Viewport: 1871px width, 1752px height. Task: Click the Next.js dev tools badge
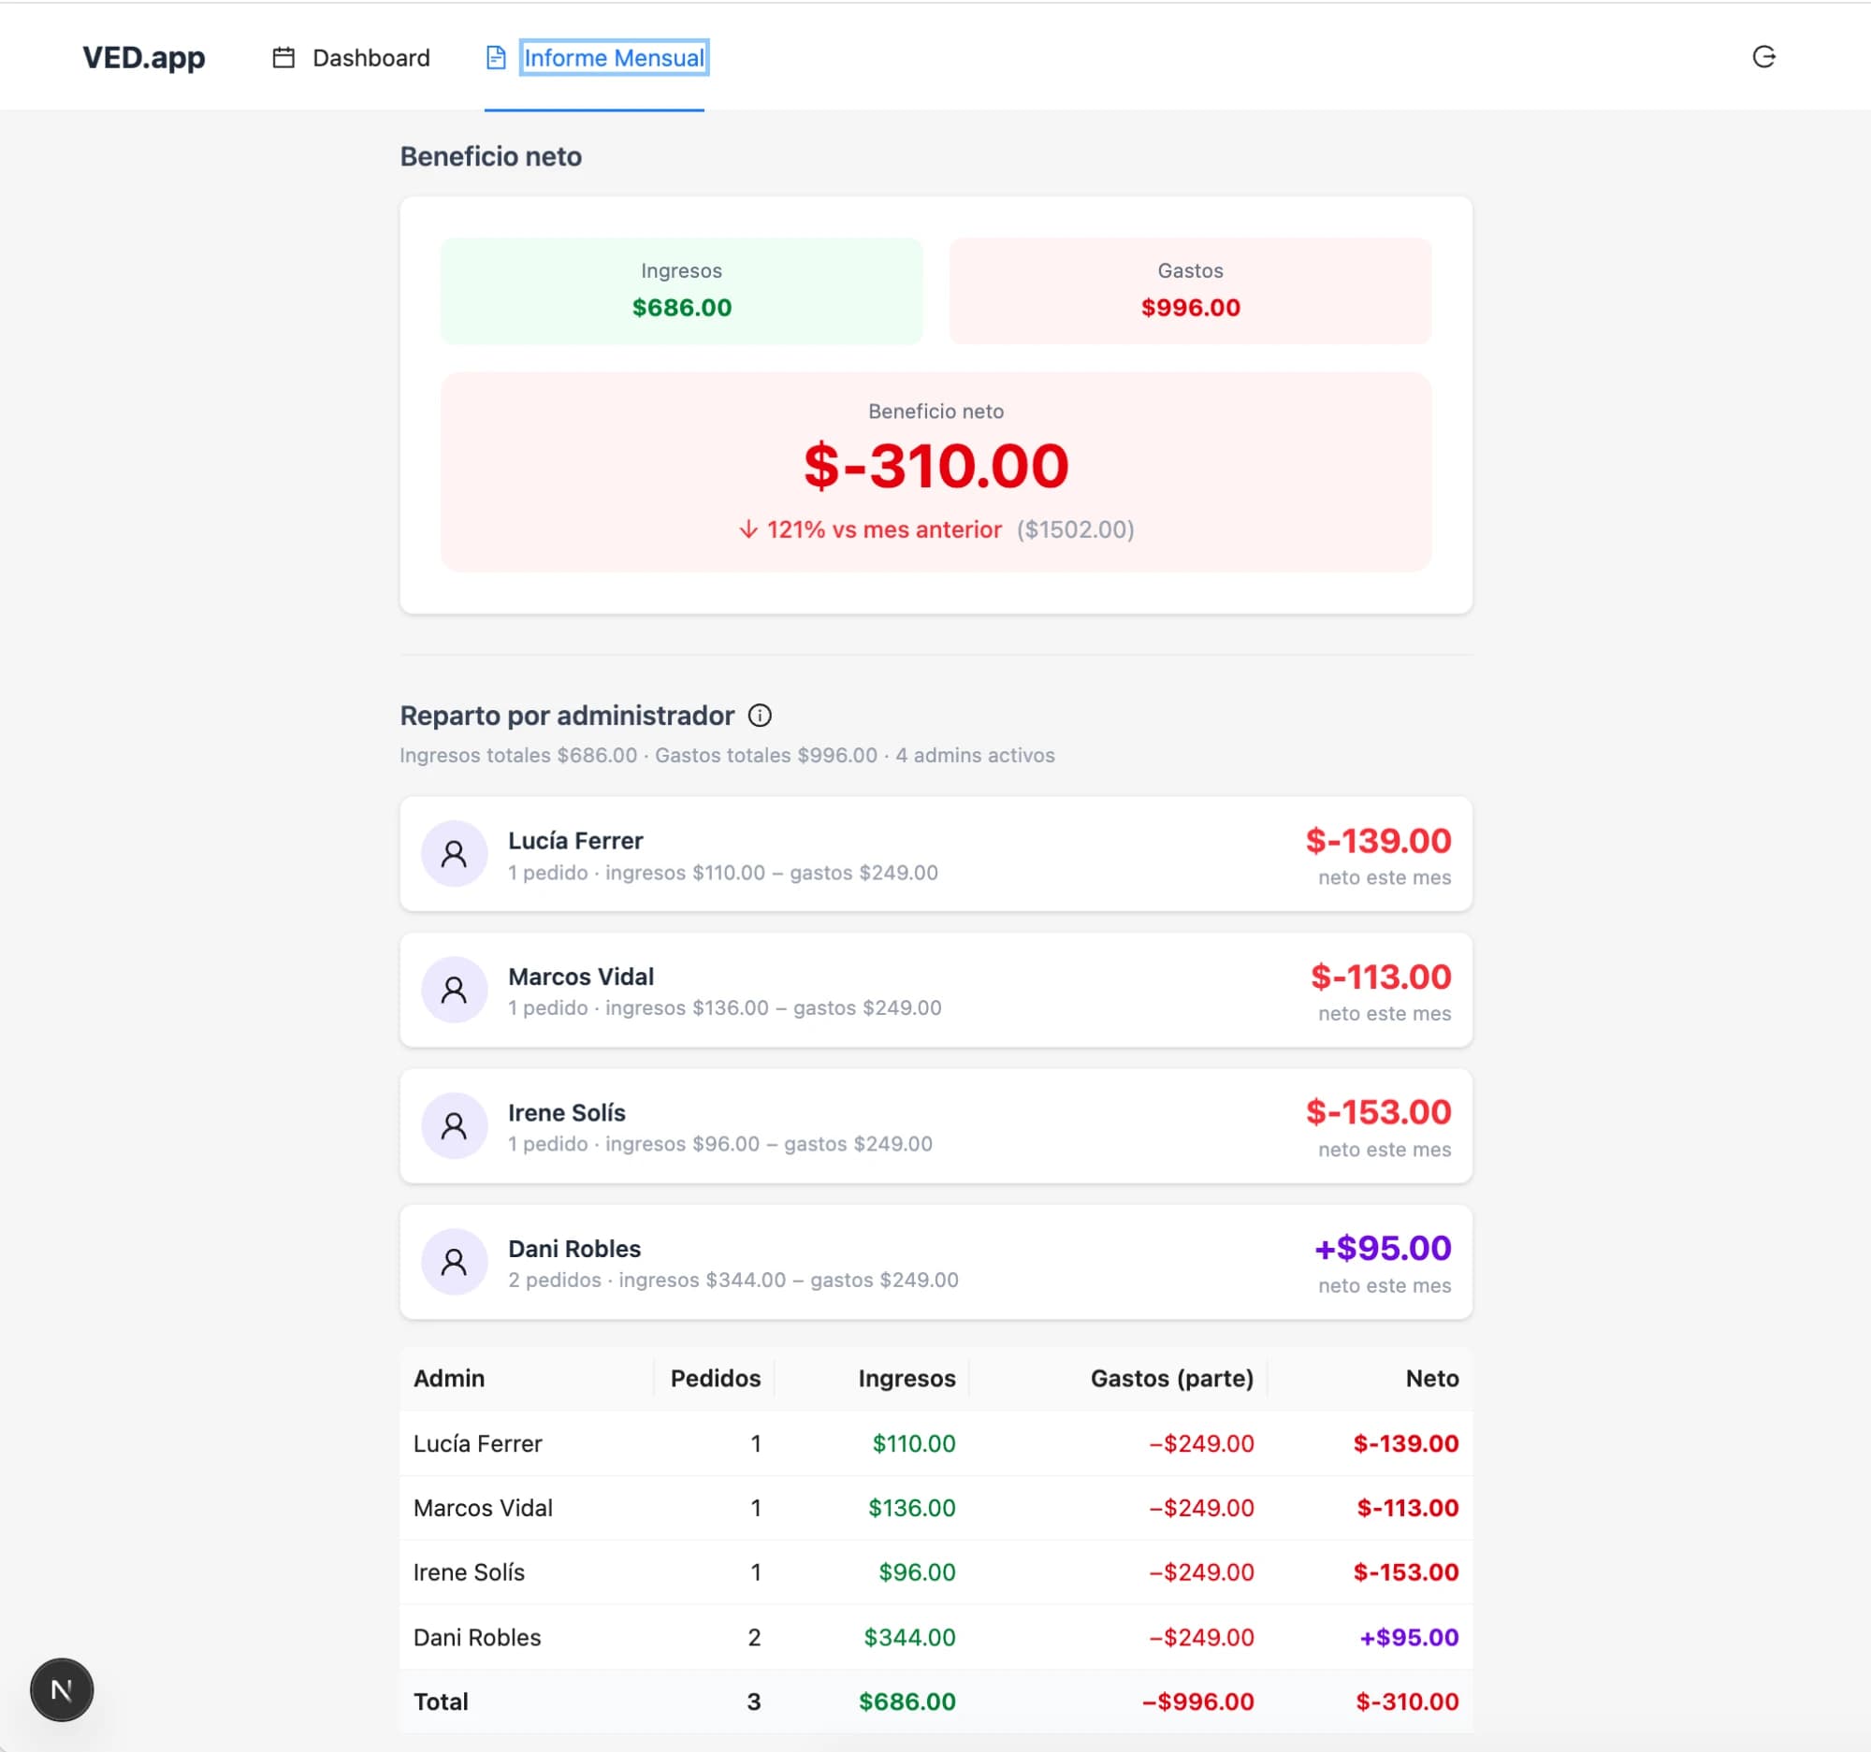62,1690
